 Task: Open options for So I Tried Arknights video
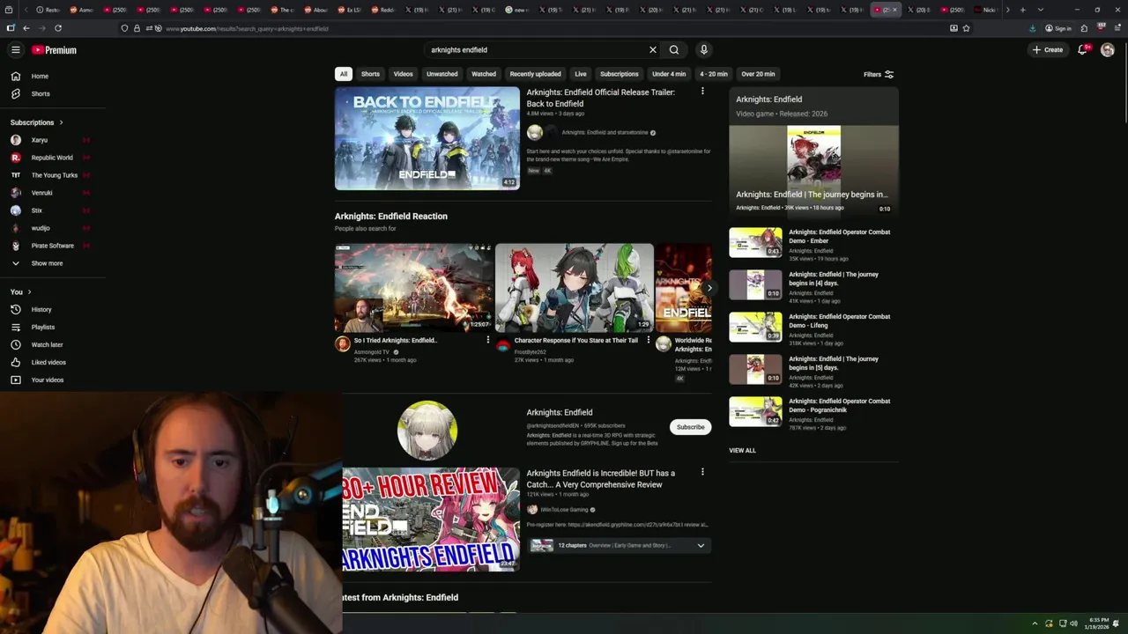coord(488,340)
